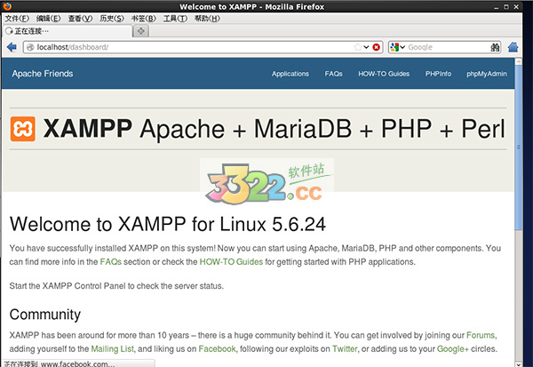Click the site identity globe icon

click(30, 47)
